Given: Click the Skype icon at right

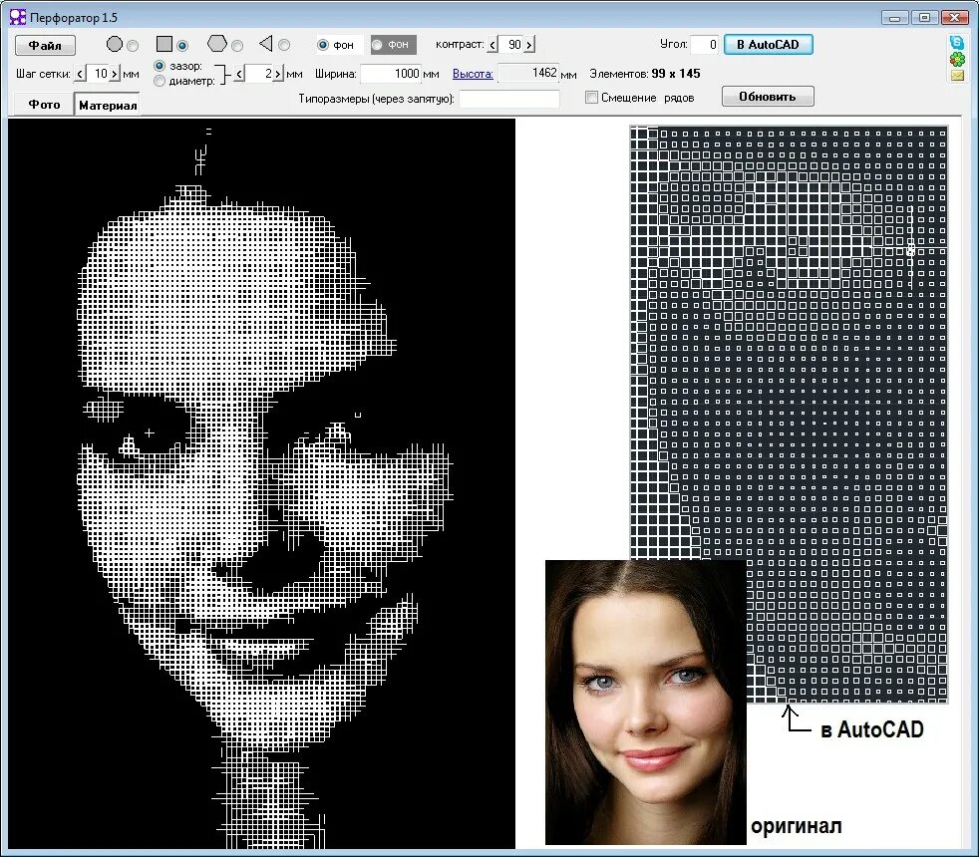Looking at the screenshot, I should (x=956, y=43).
